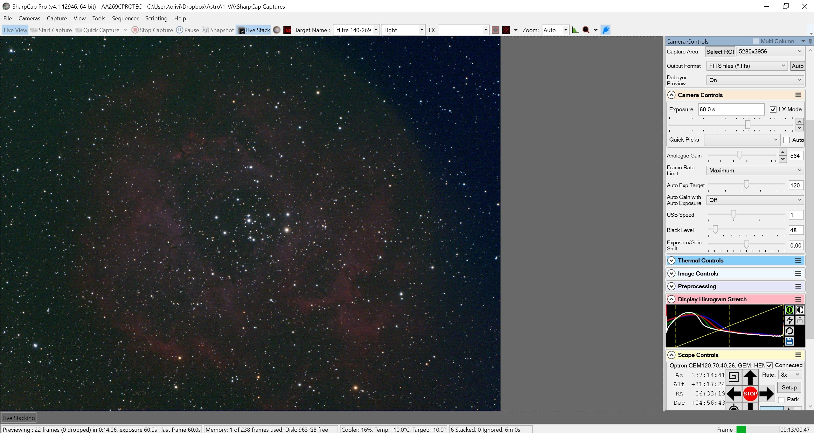Toggle the Multi Column checkbox

tap(756, 41)
